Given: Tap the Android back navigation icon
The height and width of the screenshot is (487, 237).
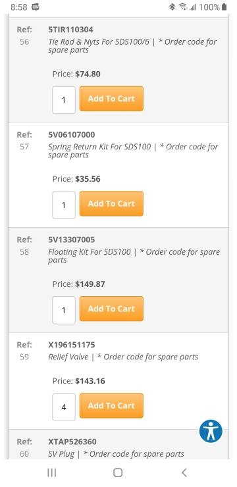Looking at the screenshot, I should point(184,473).
